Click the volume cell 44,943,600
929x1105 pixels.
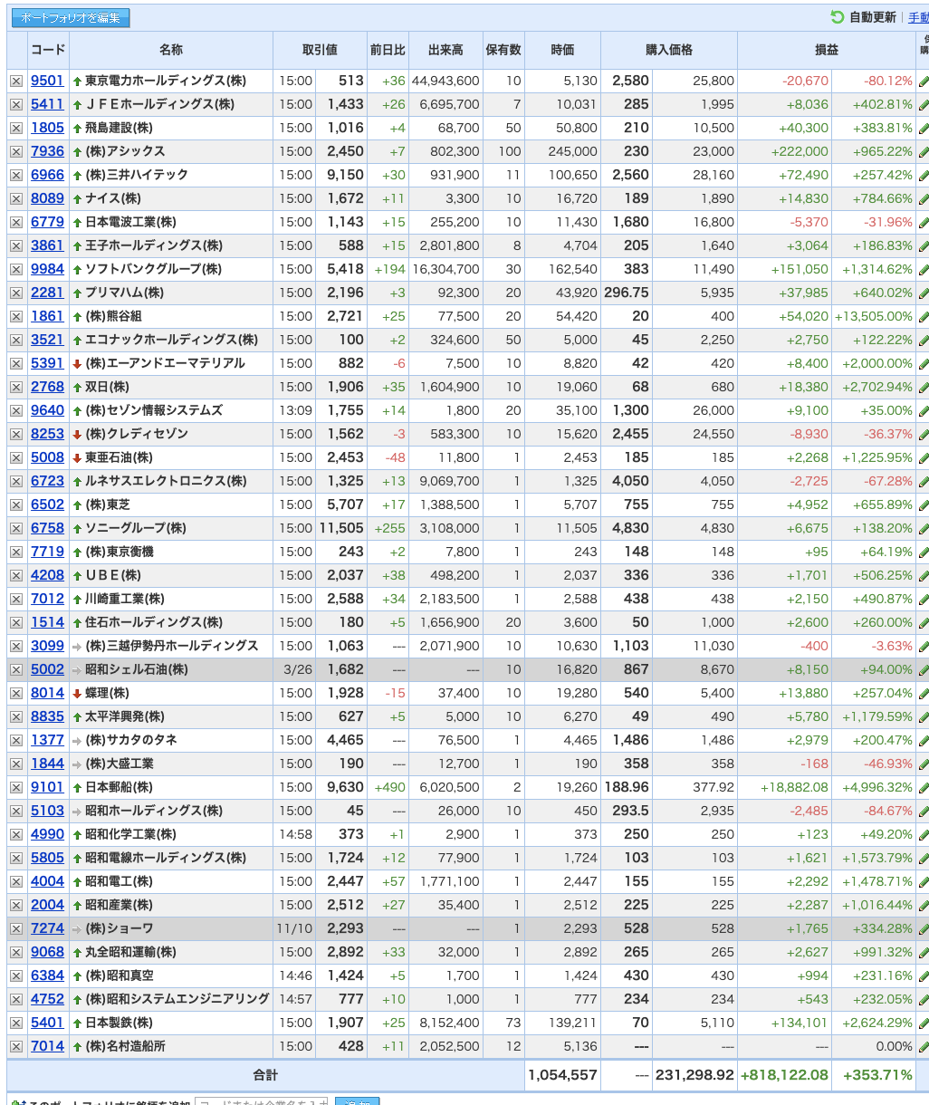pos(445,81)
